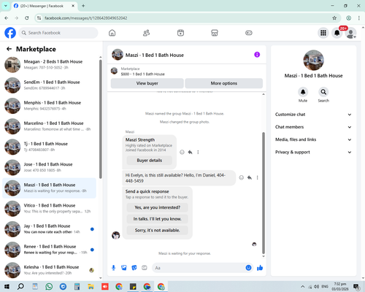Viewport: 365px width, 292px height.
Task: Open the Facebook logo home link
Action: 10,33
